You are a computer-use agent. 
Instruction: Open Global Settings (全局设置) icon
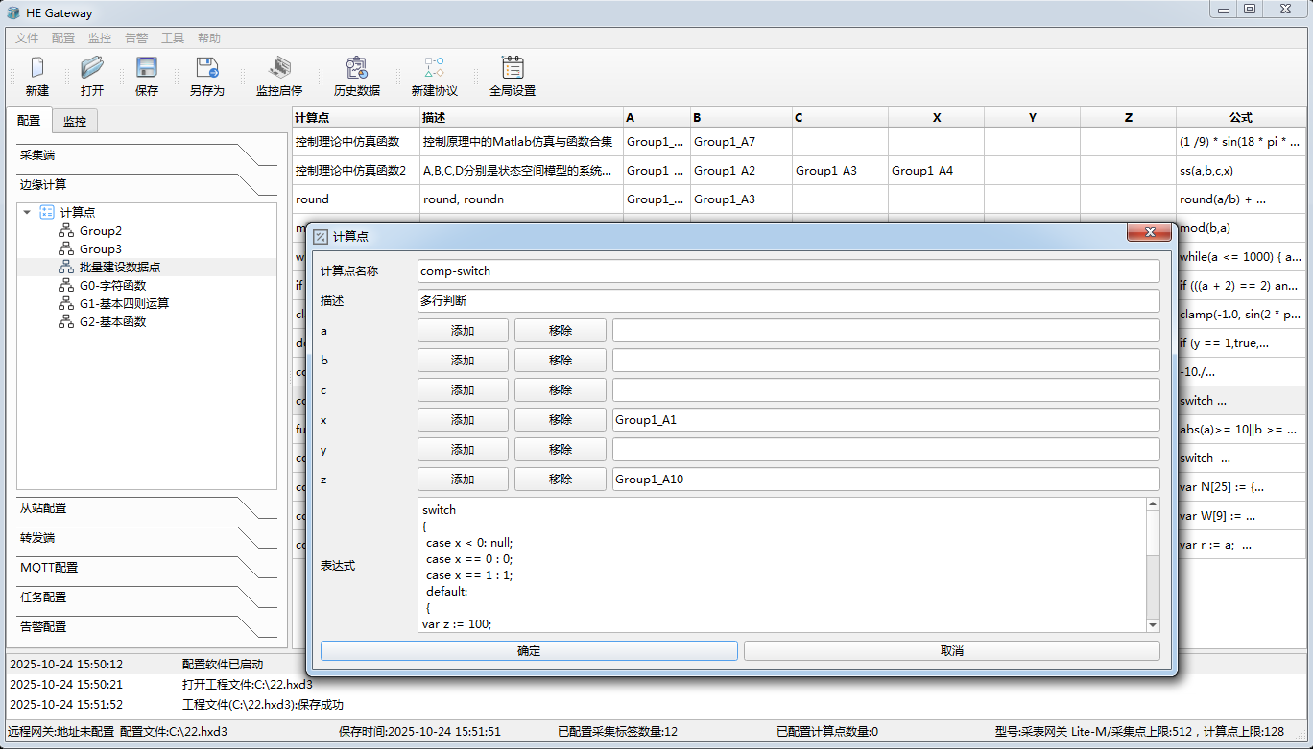(513, 68)
